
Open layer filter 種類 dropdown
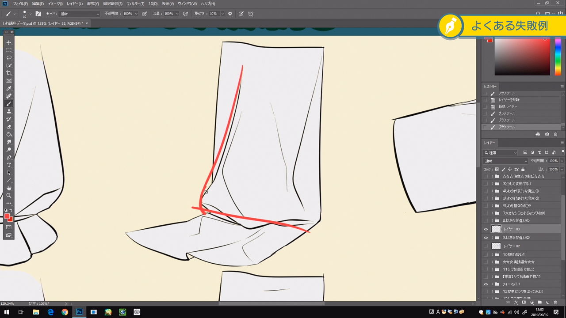(x=500, y=153)
